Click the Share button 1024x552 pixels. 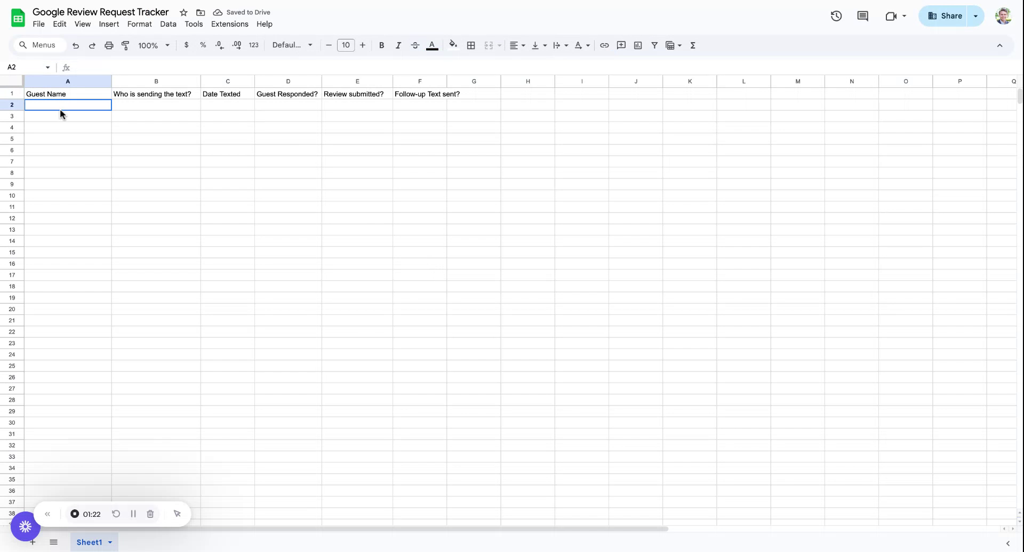(x=948, y=15)
